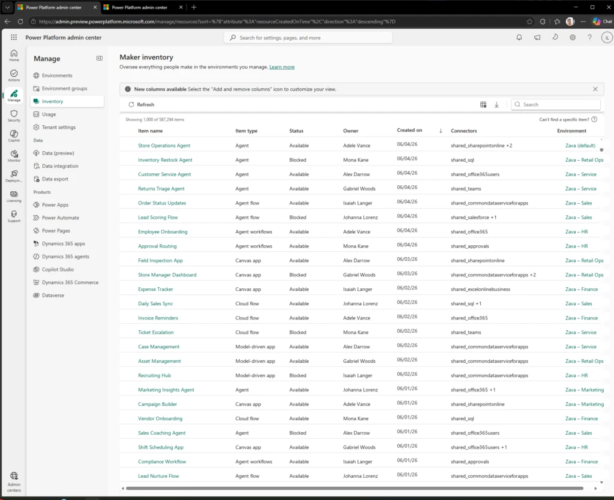Open Data export menu item
This screenshot has width=614, height=500.
tap(55, 179)
